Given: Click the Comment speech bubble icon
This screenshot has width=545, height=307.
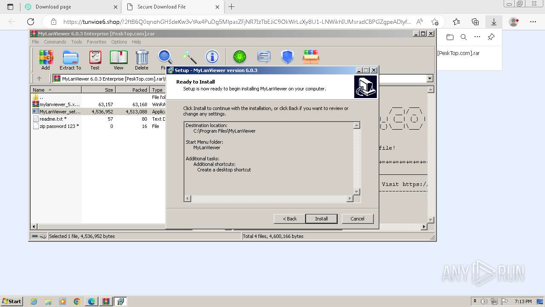Looking at the screenshot, I should tap(264, 57).
